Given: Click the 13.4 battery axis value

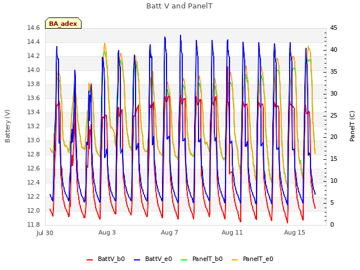Looking at the screenshot, I should click(34, 112).
